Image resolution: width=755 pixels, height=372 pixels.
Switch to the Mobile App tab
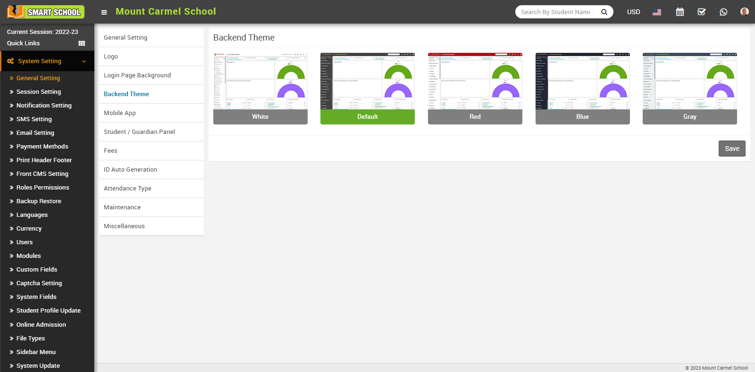tap(120, 113)
